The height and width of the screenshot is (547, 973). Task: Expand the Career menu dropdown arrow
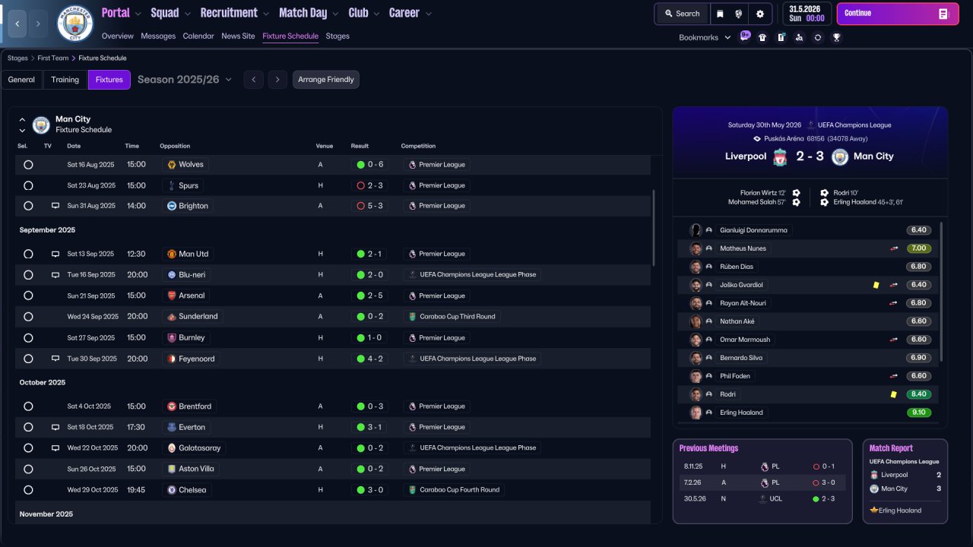click(x=429, y=14)
